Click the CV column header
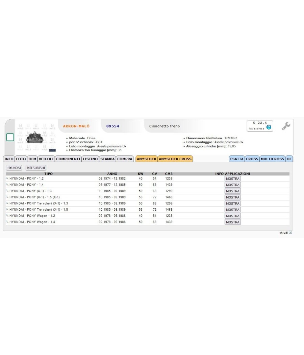Viewport: 304px width, 355px height. 154,174
